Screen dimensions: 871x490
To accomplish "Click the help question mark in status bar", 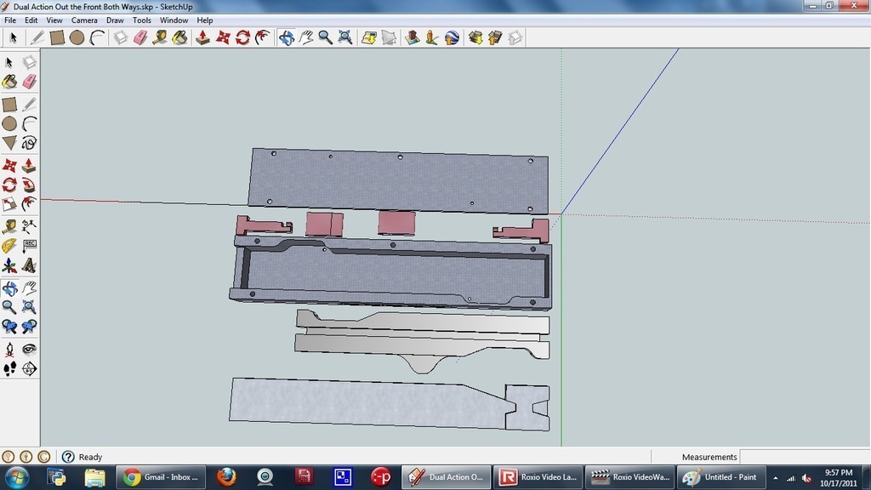I will 68,457.
